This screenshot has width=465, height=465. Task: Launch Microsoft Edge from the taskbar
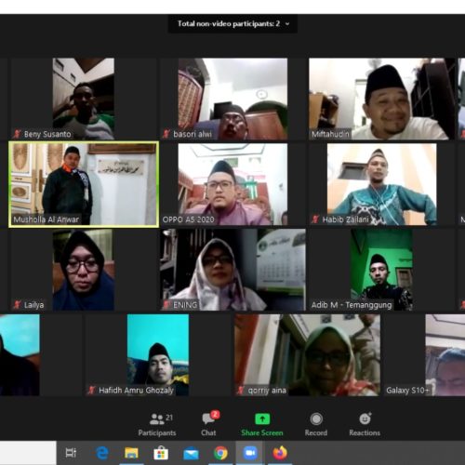coord(101,453)
